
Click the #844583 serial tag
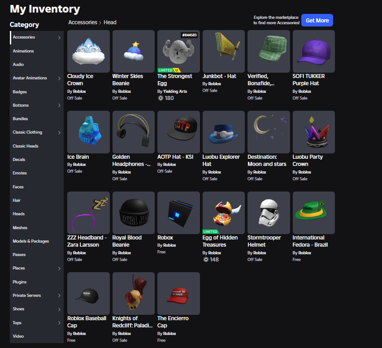pyautogui.click(x=189, y=35)
